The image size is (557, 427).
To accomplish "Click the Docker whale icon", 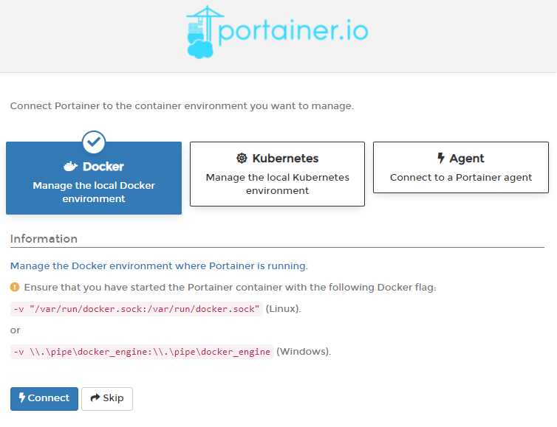I will [x=70, y=167].
